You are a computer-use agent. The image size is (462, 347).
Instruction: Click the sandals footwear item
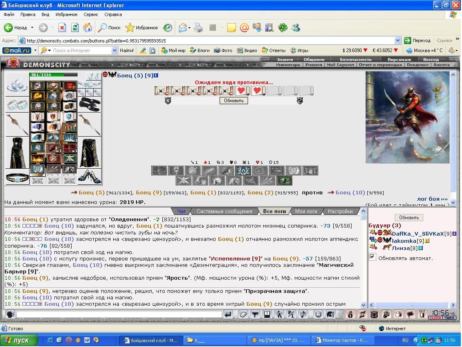(90, 176)
